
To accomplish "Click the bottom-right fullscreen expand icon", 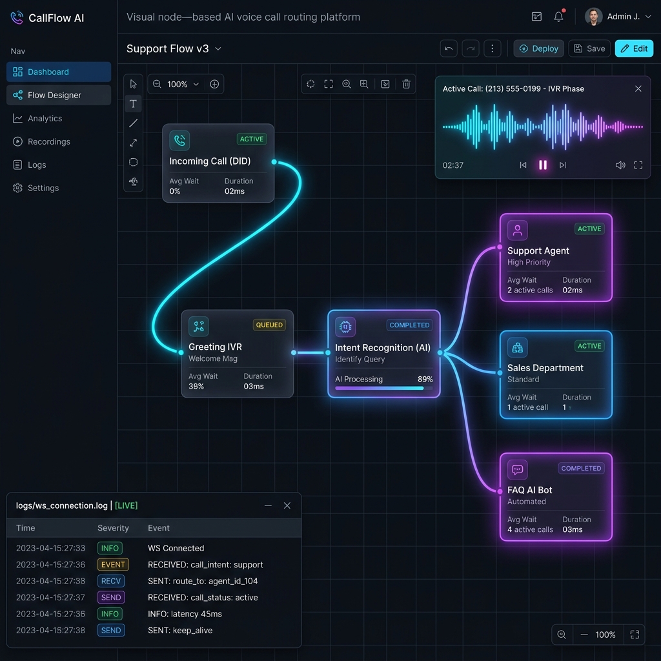I will coord(635,635).
